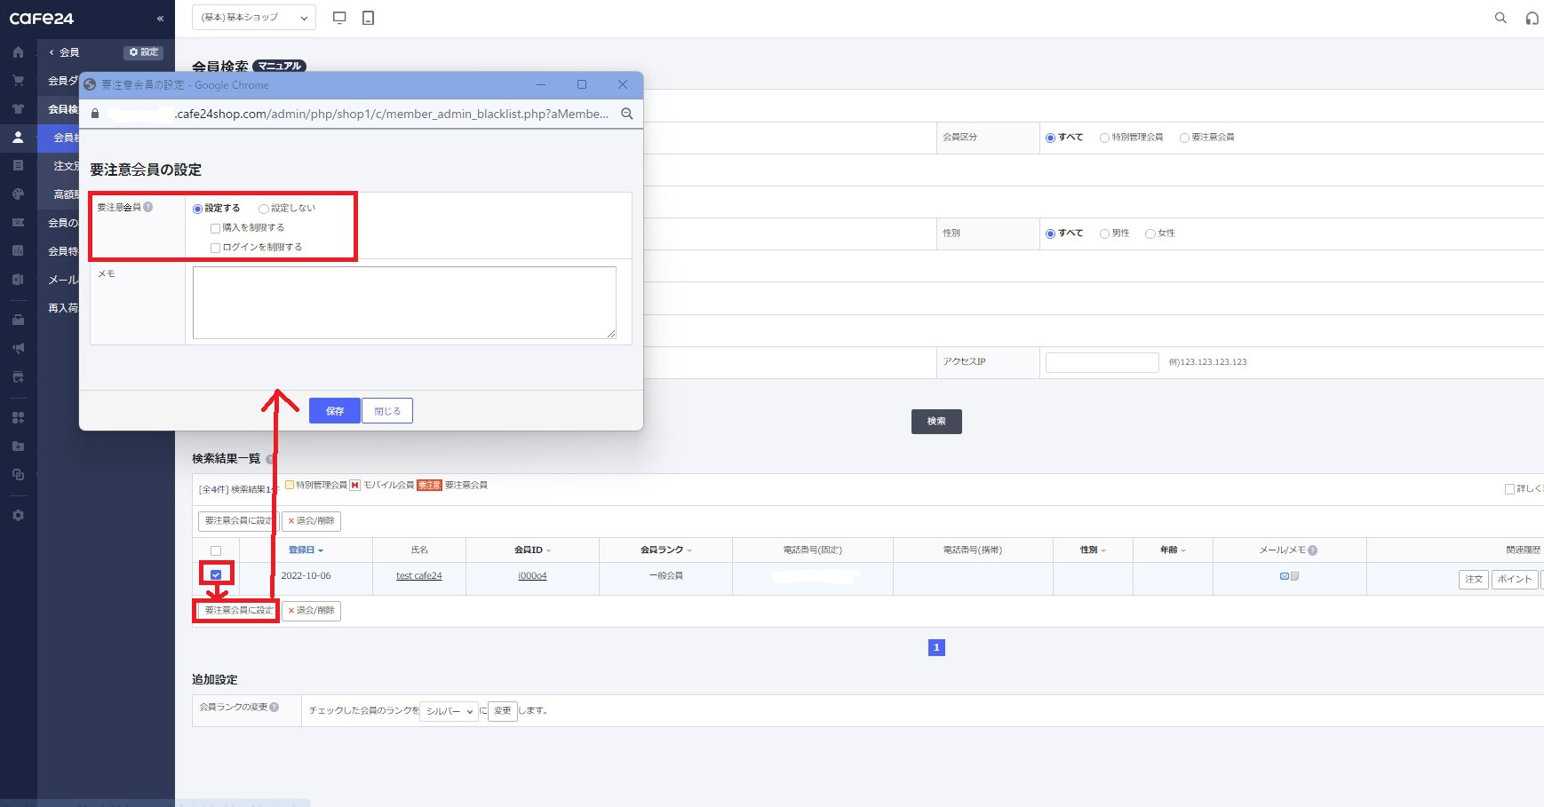Open the megaphone marketing icon
Image resolution: width=1544 pixels, height=807 pixels.
click(18, 348)
